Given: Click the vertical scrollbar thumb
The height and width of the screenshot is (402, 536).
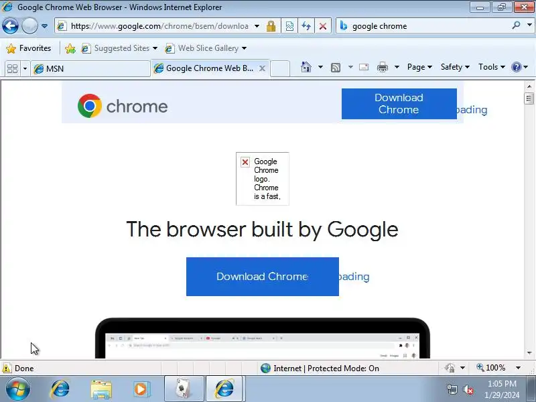Looking at the screenshot, I should (529, 98).
